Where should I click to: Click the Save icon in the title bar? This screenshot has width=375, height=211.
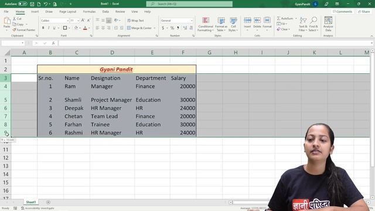[x=32, y=4]
